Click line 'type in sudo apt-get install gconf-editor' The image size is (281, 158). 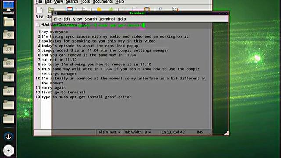[x=86, y=97]
